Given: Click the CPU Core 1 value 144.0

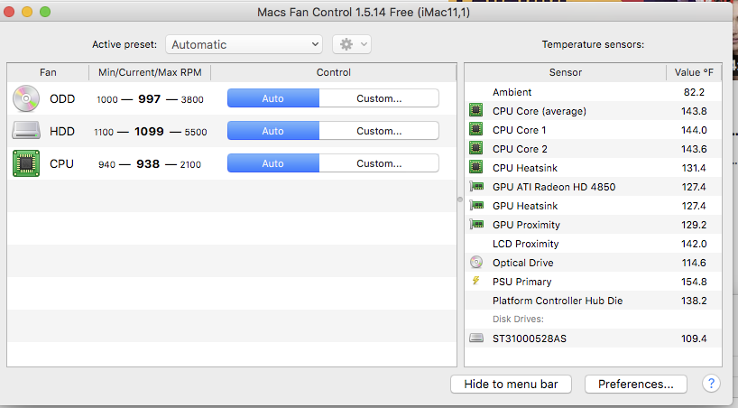Looking at the screenshot, I should click(x=694, y=130).
